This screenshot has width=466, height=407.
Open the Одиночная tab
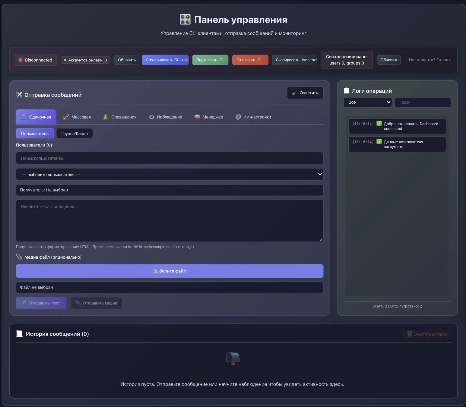36,117
